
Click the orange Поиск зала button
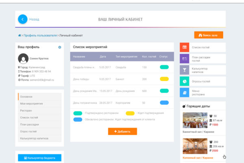[x=209, y=35]
